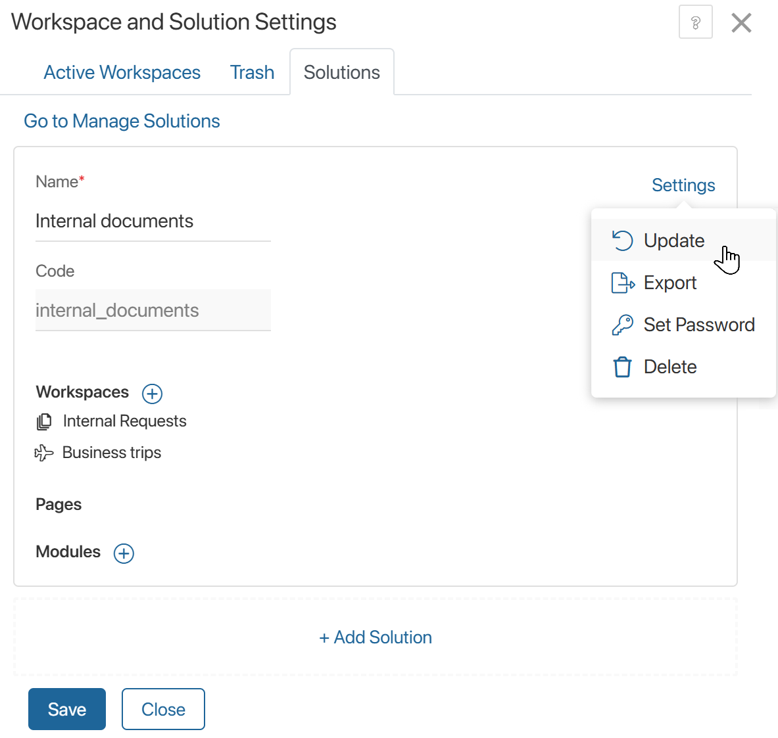Open the Settings dropdown menu
Image resolution: width=778 pixels, height=738 pixels.
683,185
